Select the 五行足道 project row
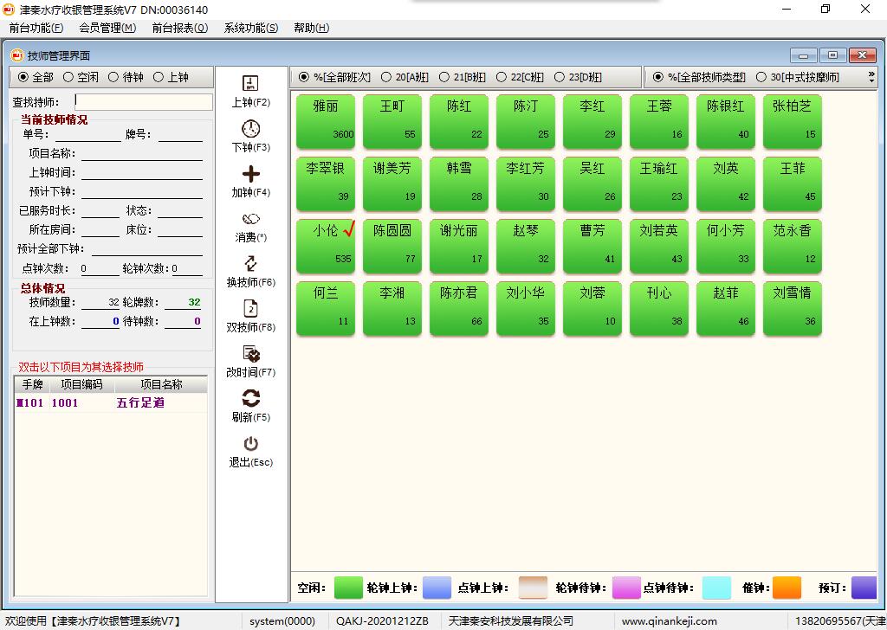This screenshot has height=630, width=887. (x=140, y=403)
